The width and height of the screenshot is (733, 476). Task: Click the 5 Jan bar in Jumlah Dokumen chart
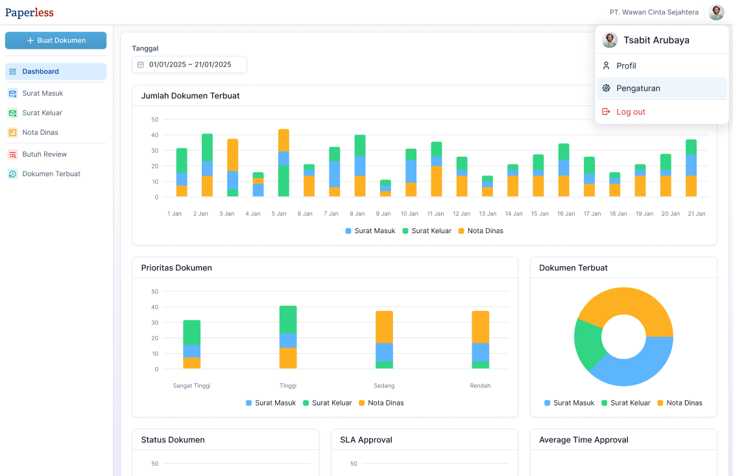click(283, 163)
